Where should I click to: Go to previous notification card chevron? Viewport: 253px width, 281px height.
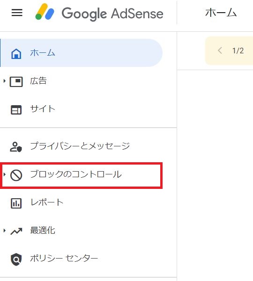[x=220, y=50]
